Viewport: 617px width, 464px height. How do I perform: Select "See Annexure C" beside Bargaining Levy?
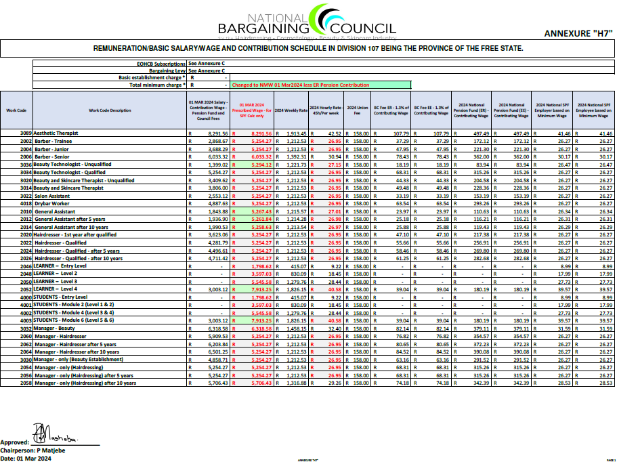pyautogui.click(x=207, y=71)
